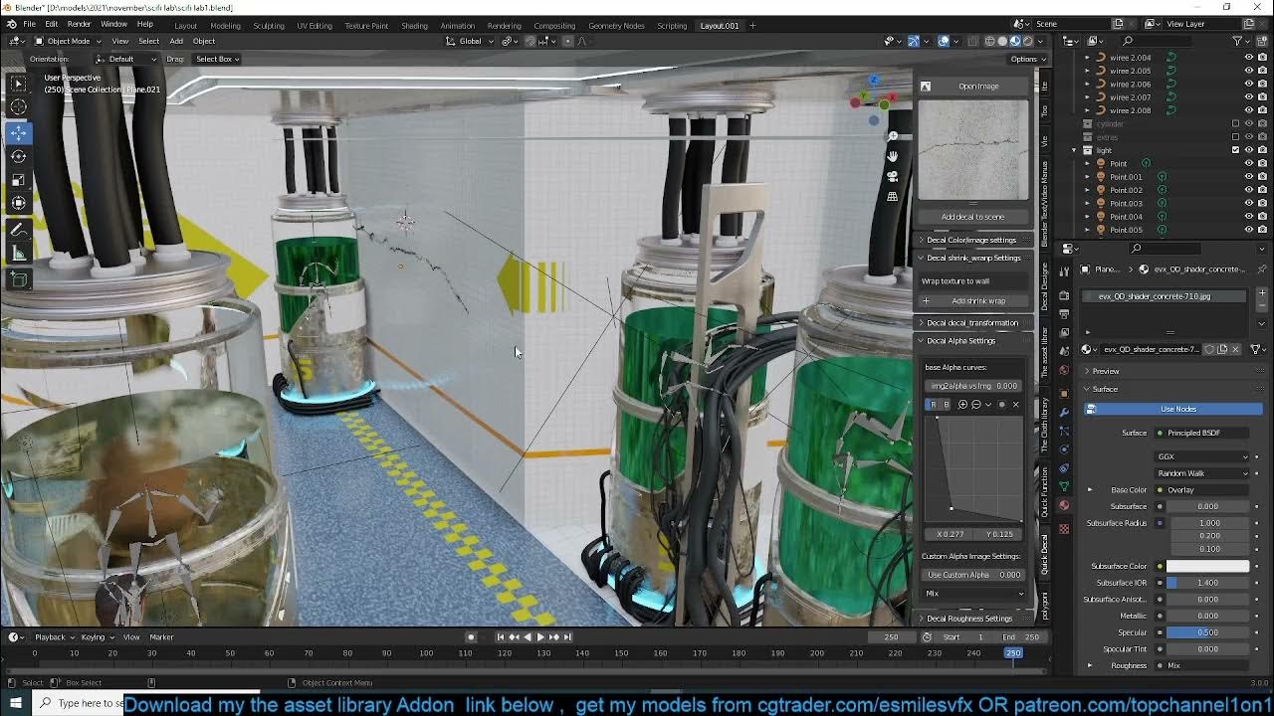Collapse Decal shrink_wrap Settings panel

tap(972, 258)
